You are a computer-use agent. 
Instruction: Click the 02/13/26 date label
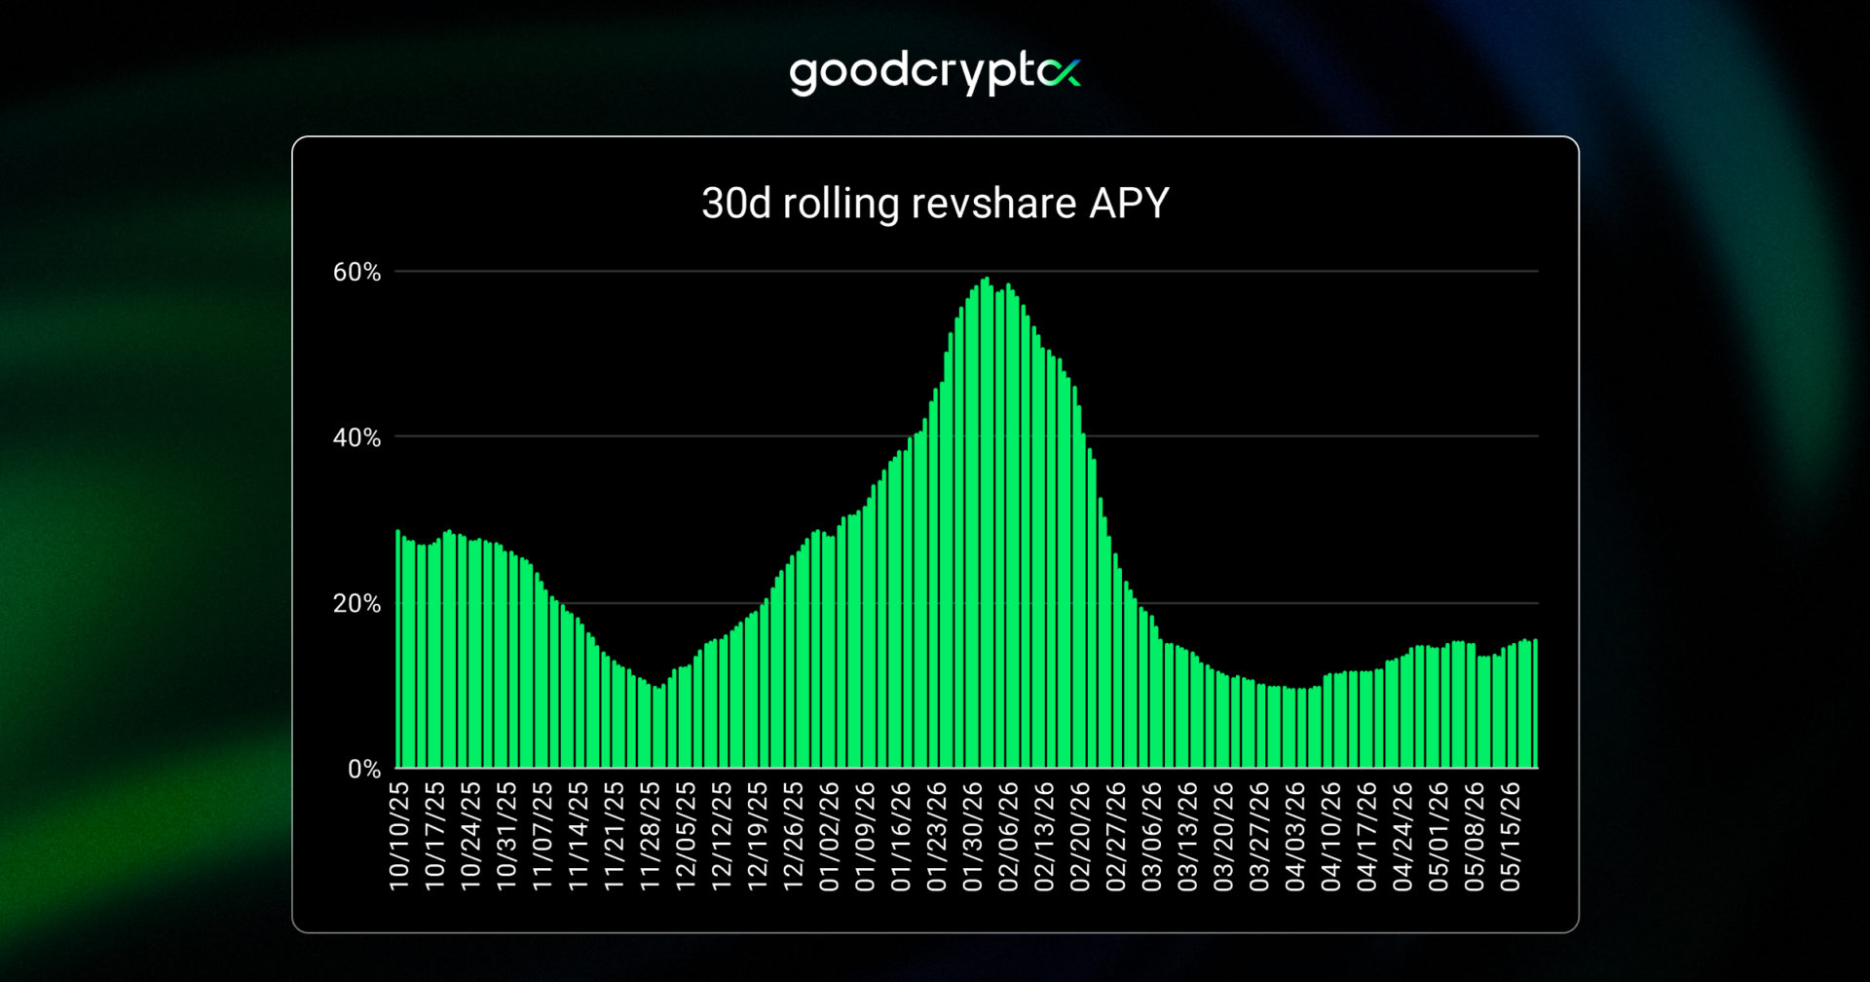[1045, 836]
